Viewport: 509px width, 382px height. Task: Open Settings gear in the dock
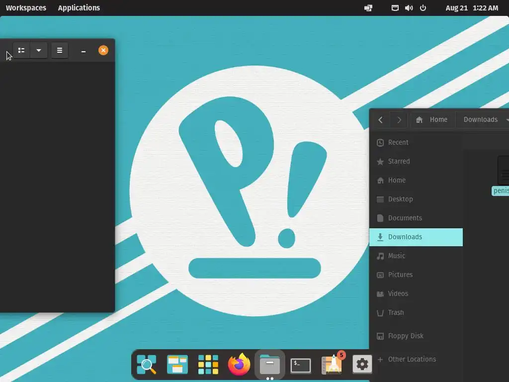[362, 365]
